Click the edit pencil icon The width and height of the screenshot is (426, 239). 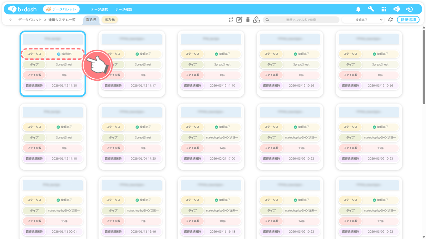click(x=239, y=20)
